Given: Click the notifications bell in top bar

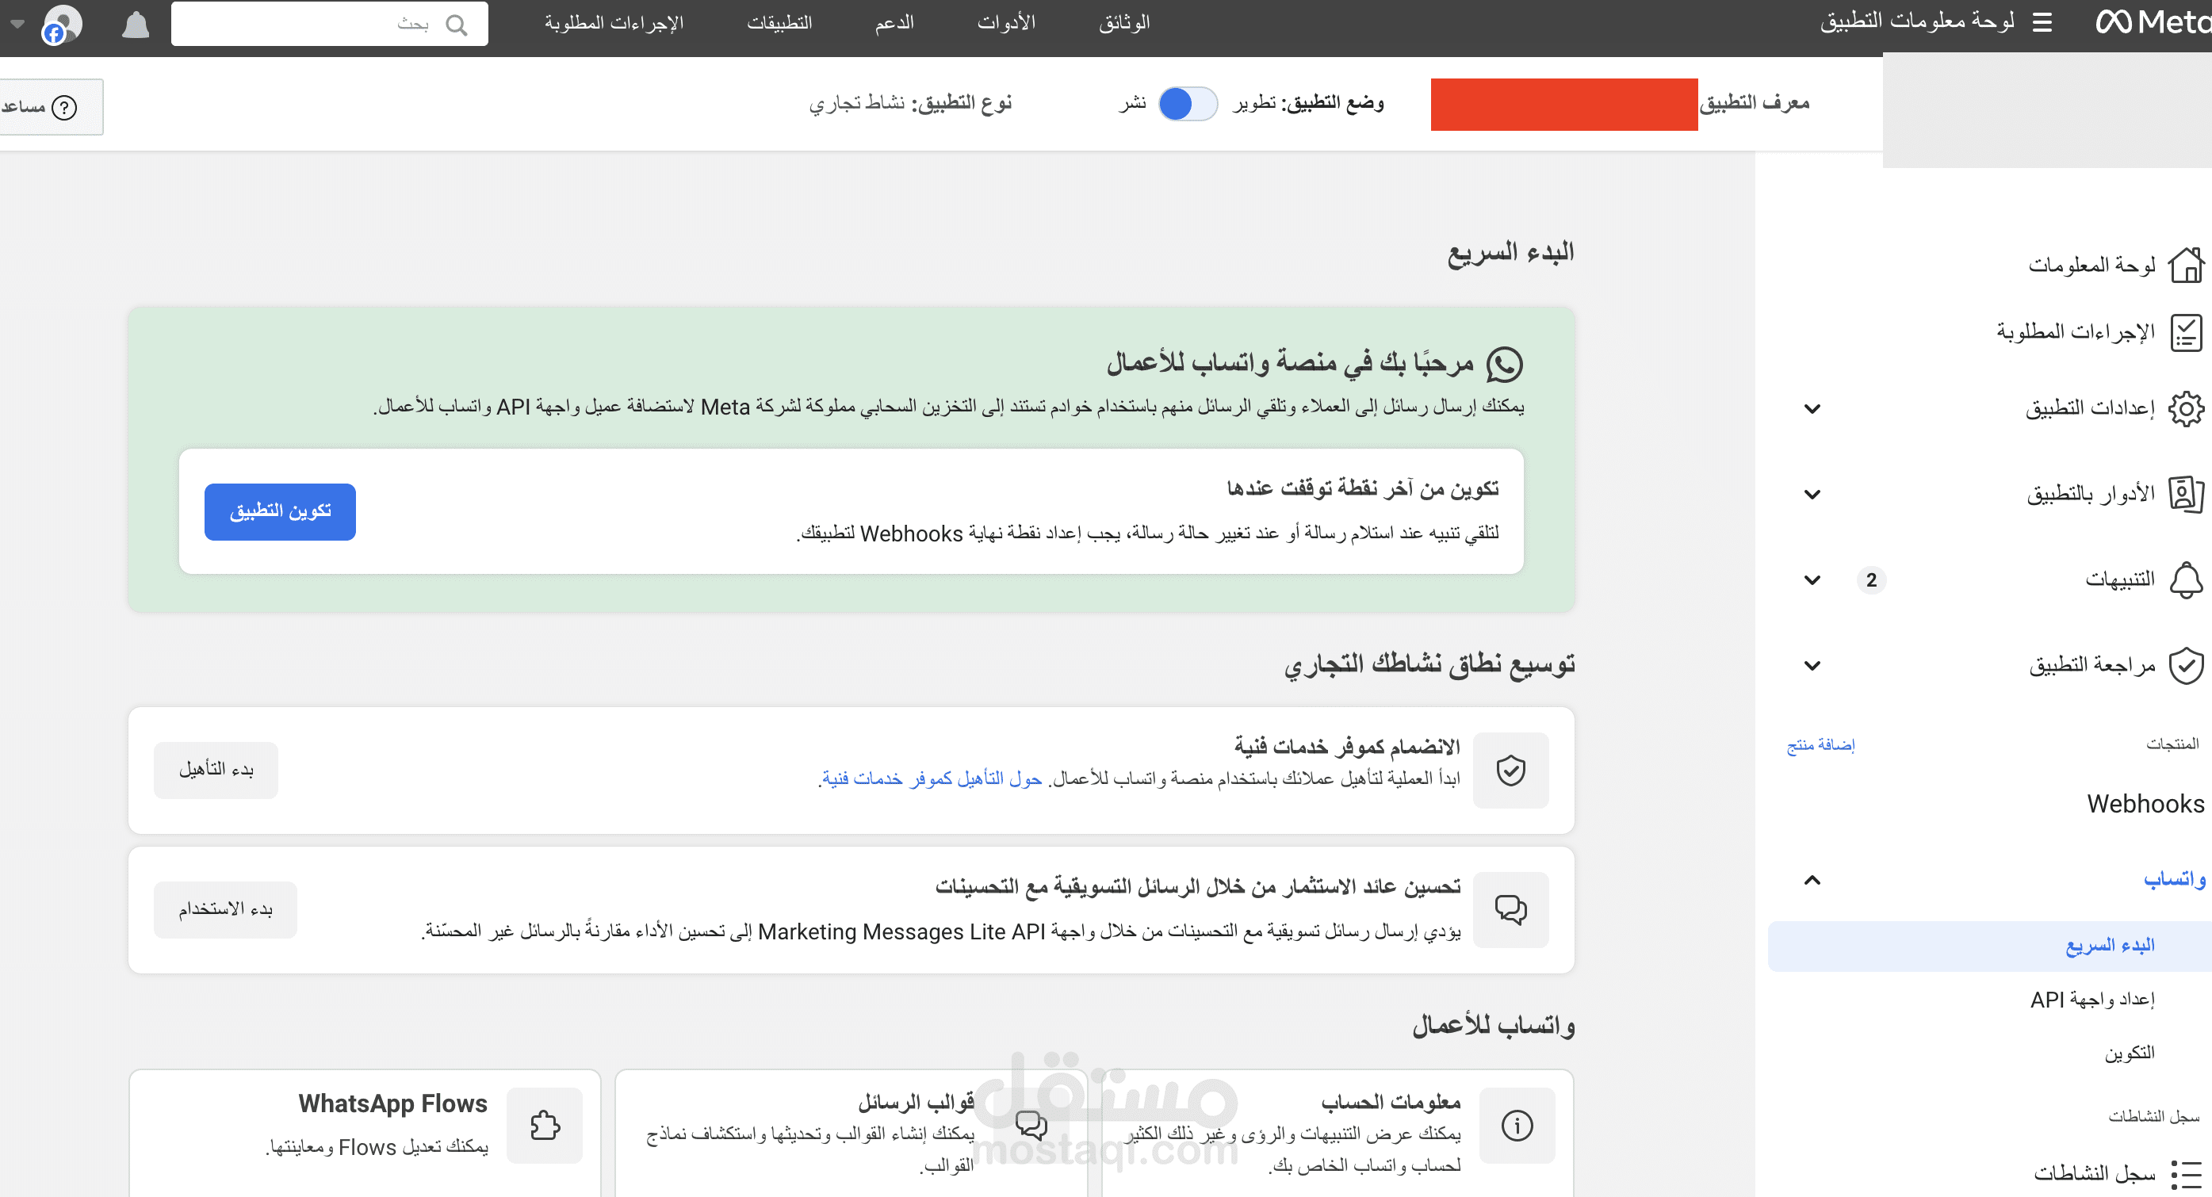Looking at the screenshot, I should 136,24.
